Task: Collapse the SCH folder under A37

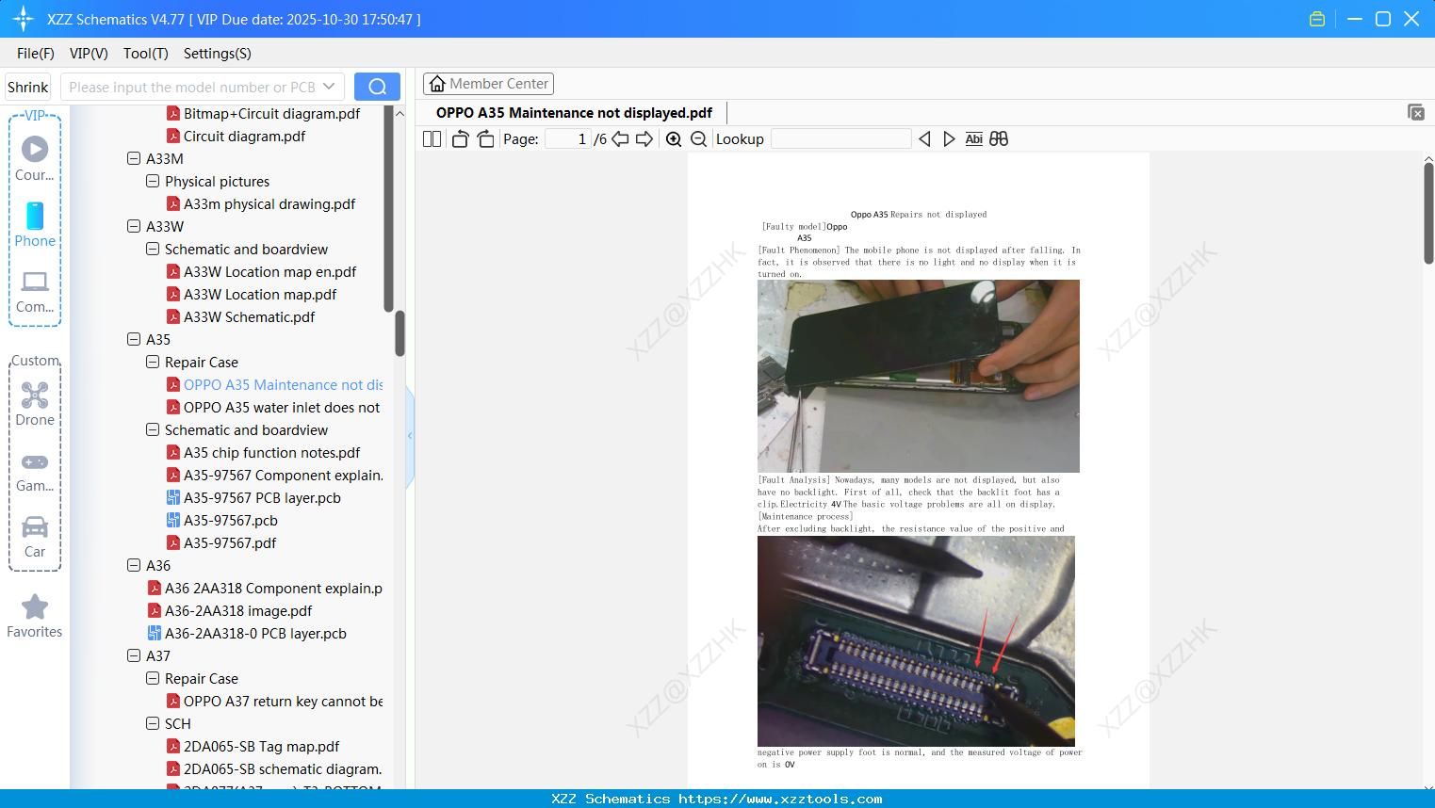Action: click(x=153, y=724)
